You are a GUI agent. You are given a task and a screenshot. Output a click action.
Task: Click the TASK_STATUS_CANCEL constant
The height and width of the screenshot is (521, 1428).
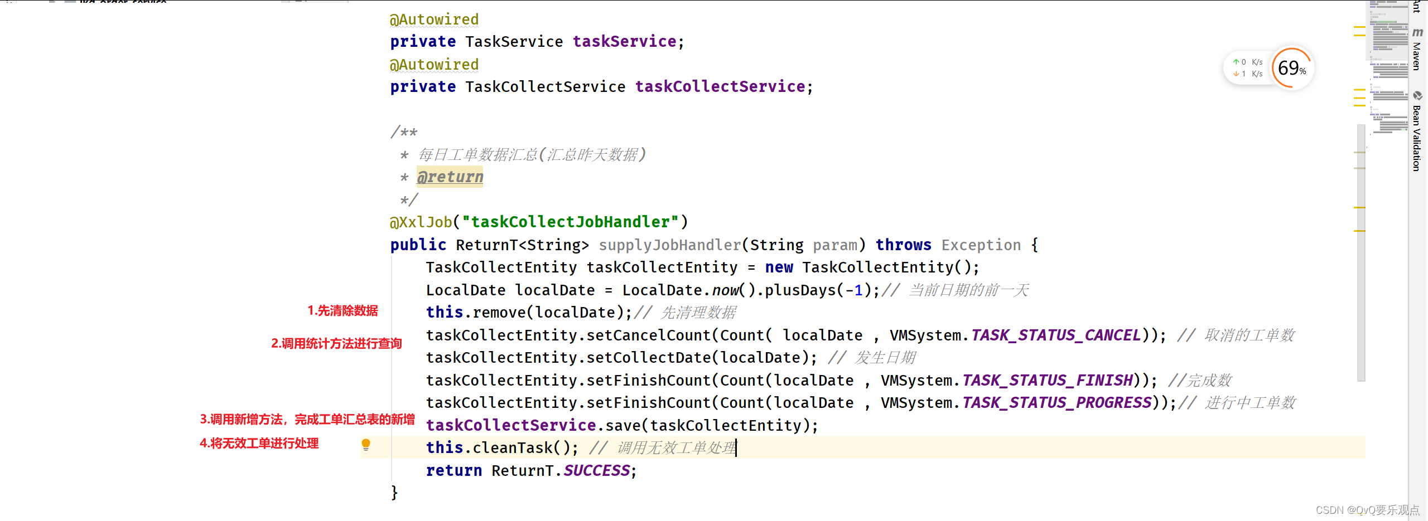click(1056, 335)
